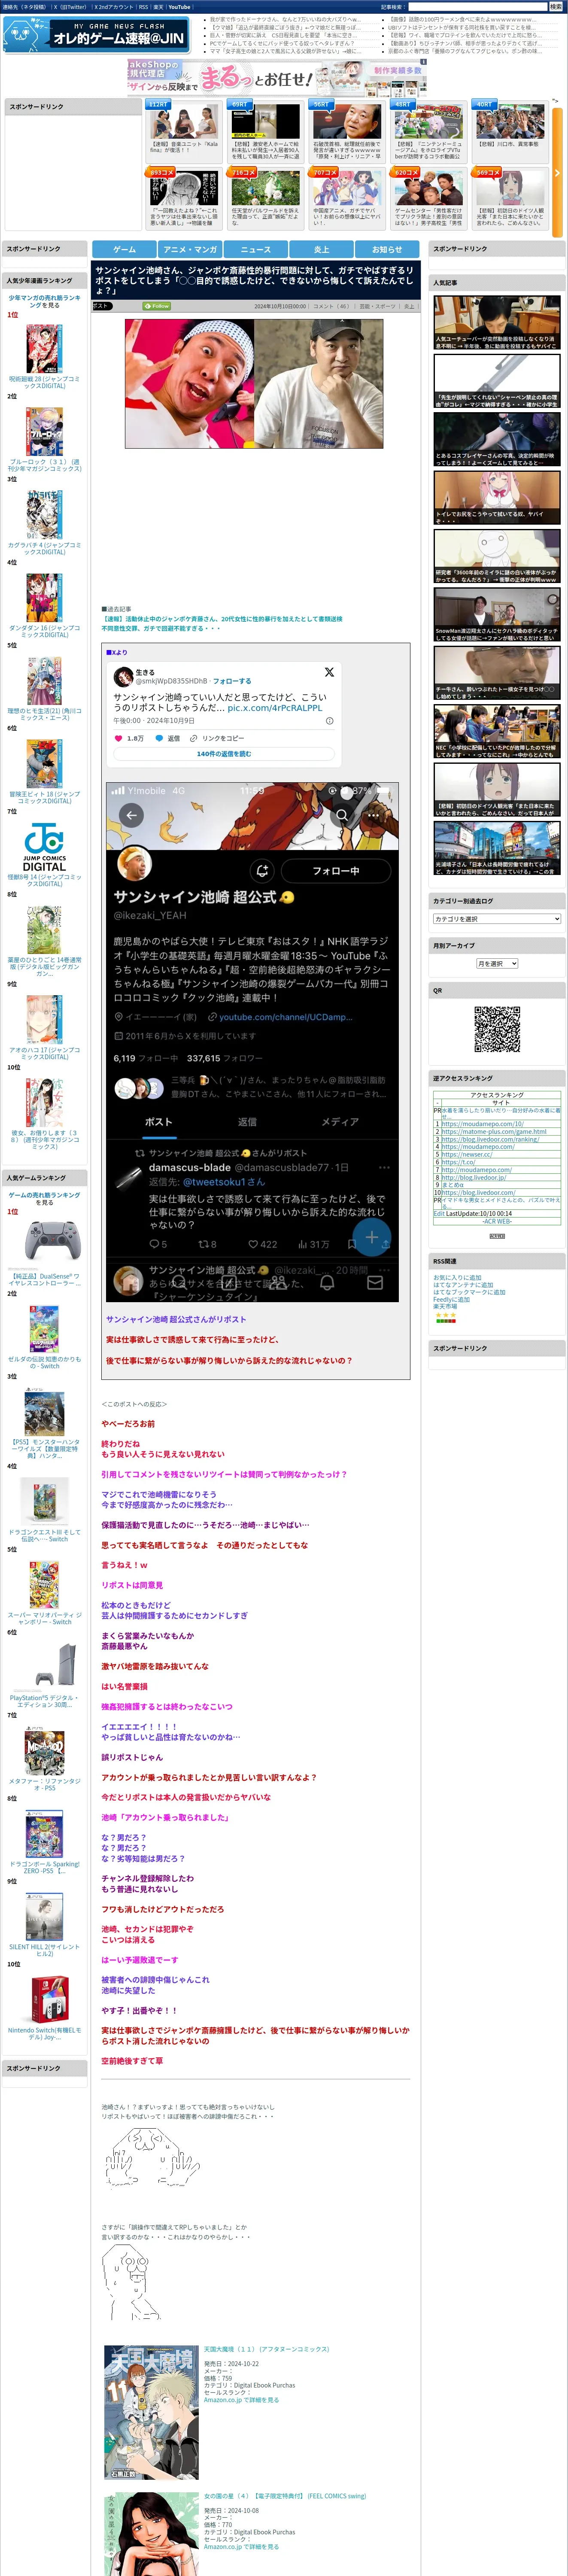Click comment やべーだろお前
The height and width of the screenshot is (2576, 568).
128,1424
